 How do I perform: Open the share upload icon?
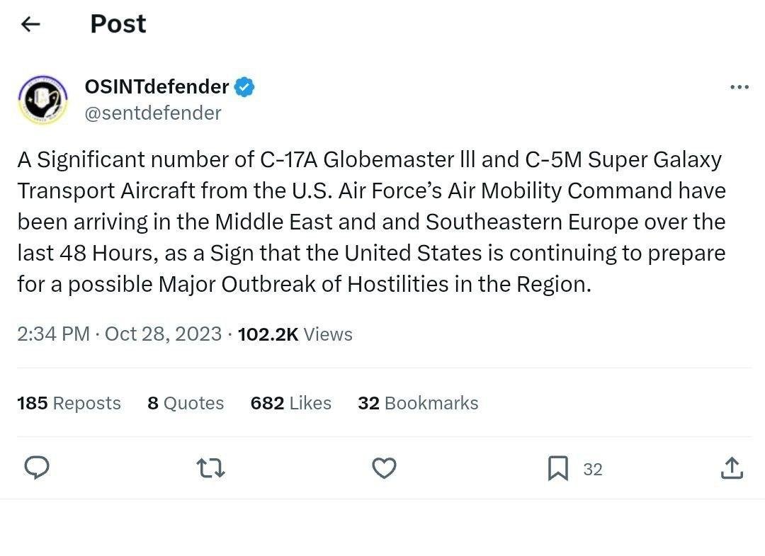pos(731,468)
